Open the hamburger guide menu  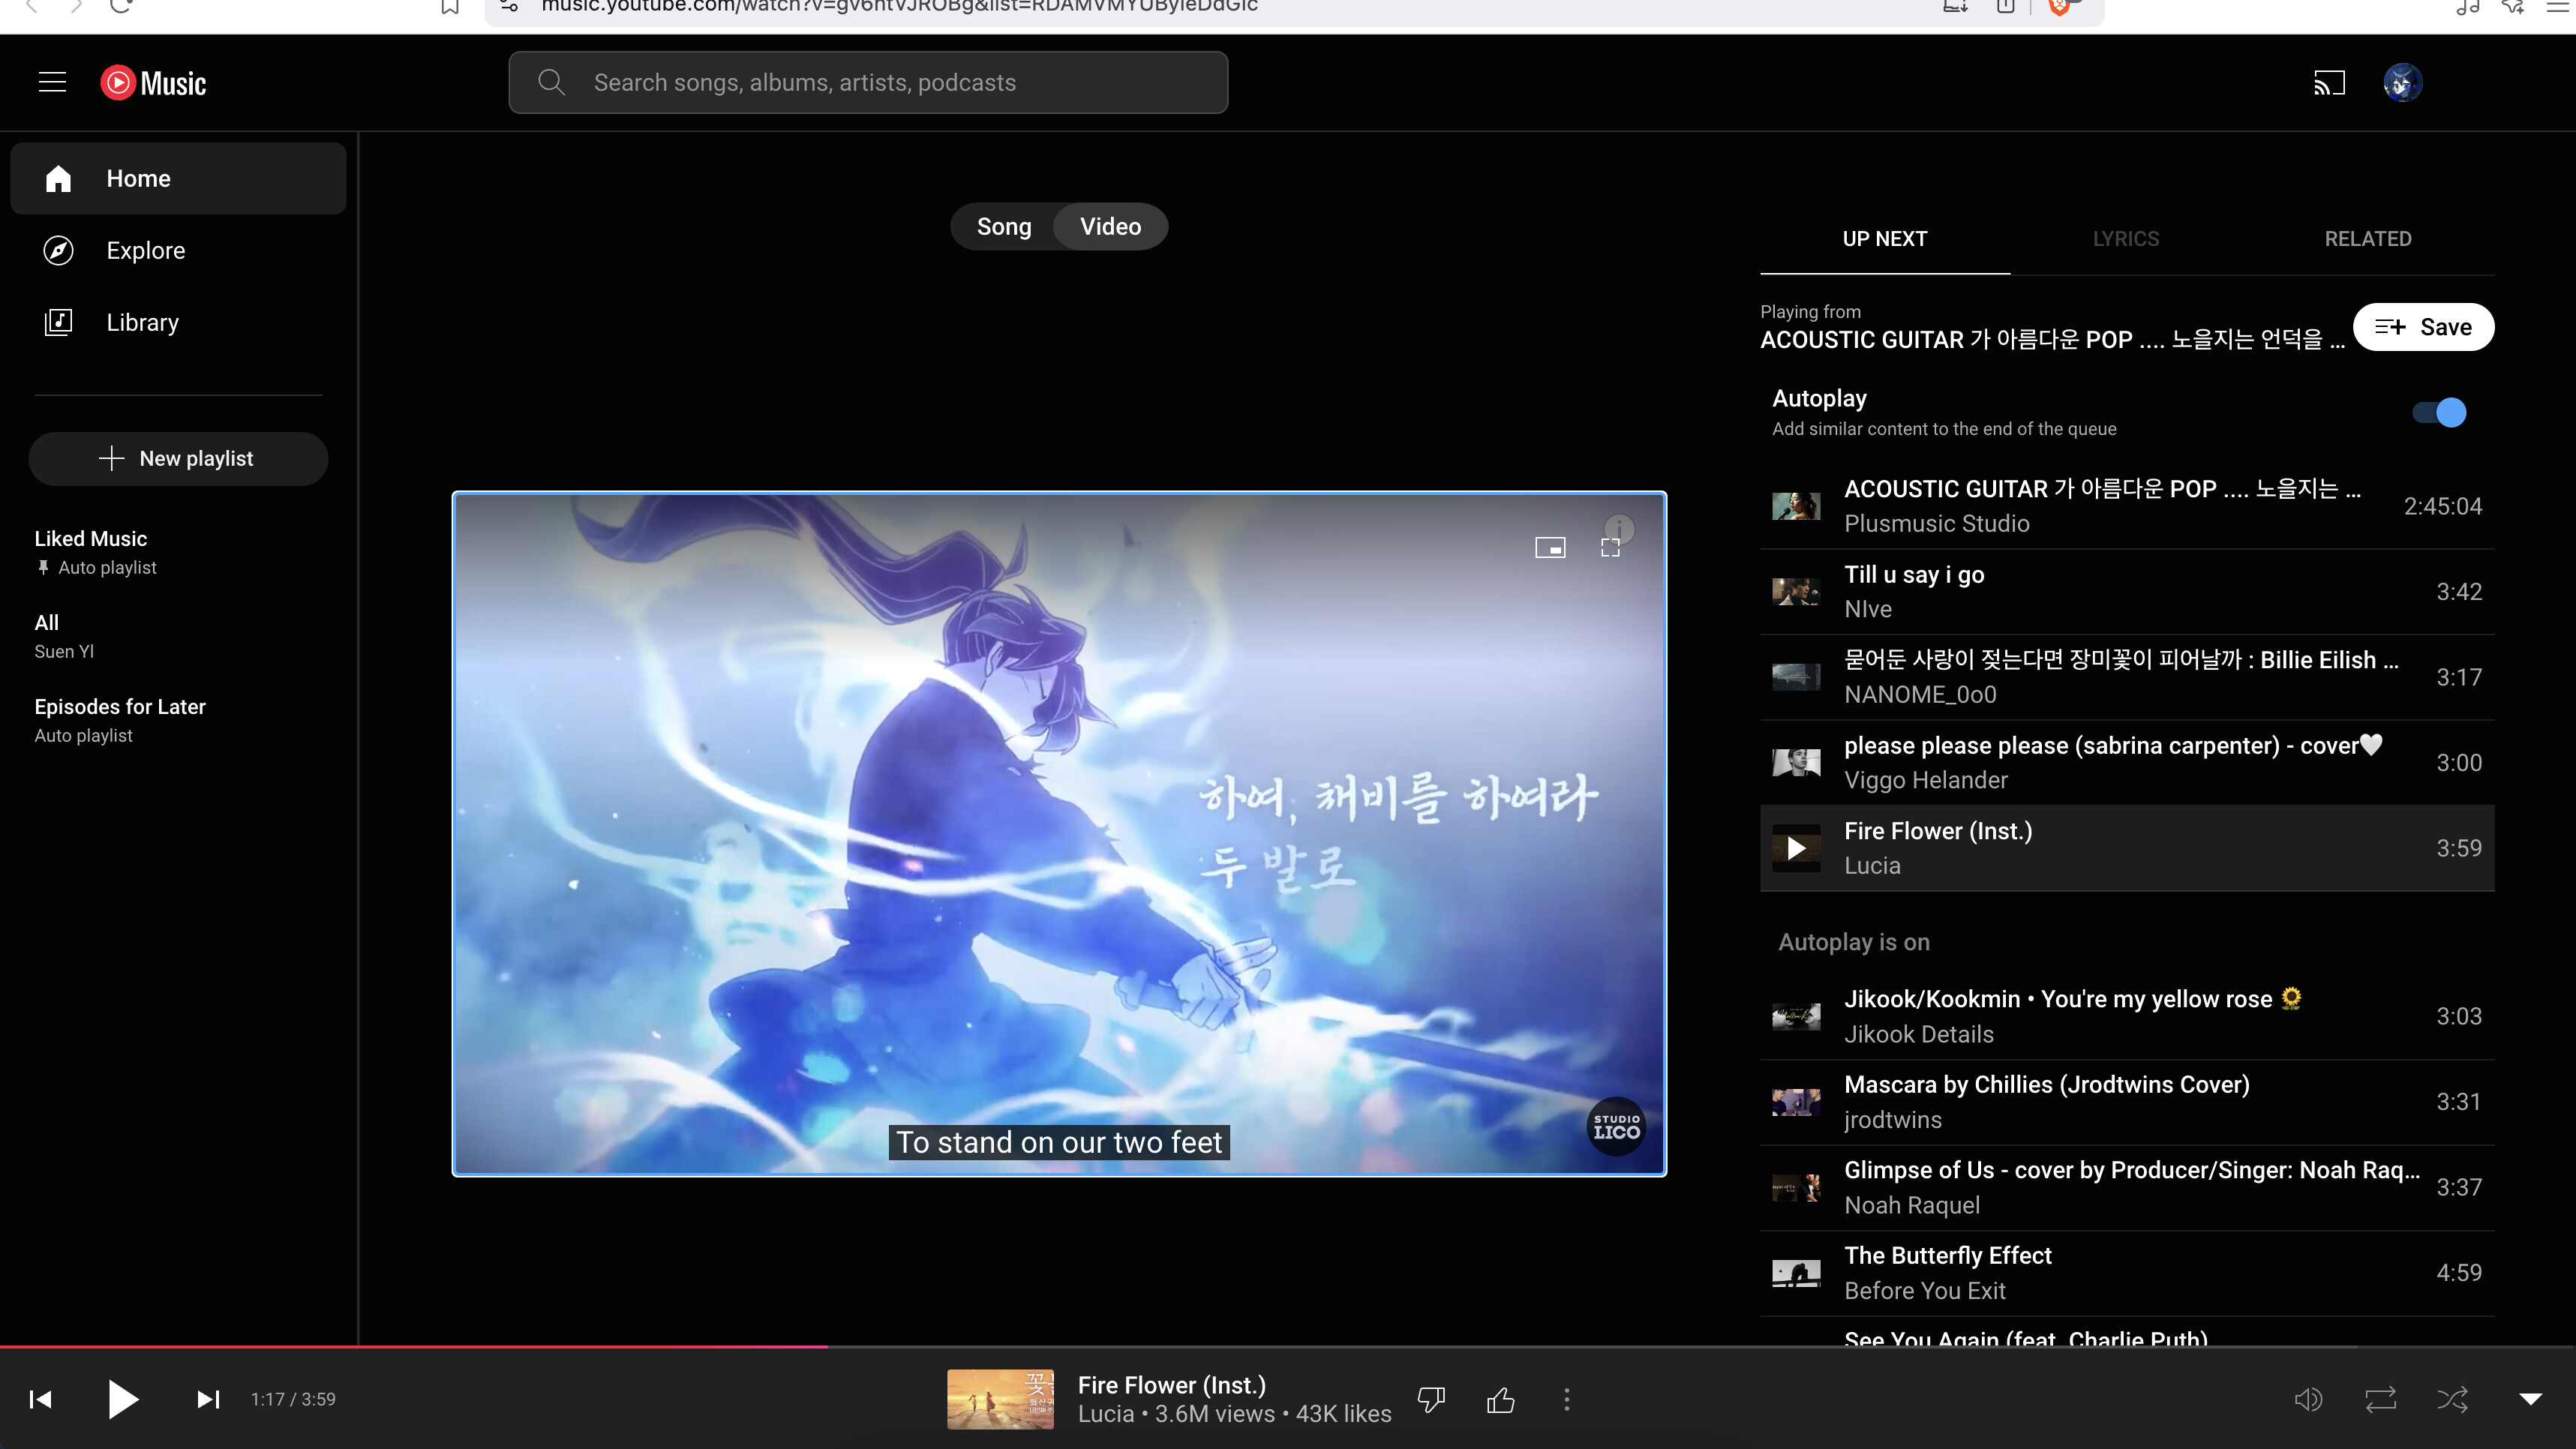52,83
